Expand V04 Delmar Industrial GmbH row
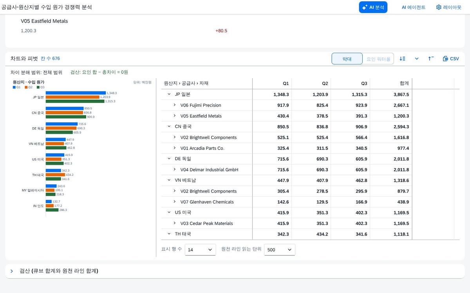This screenshot has width=470, height=293. click(x=175, y=170)
